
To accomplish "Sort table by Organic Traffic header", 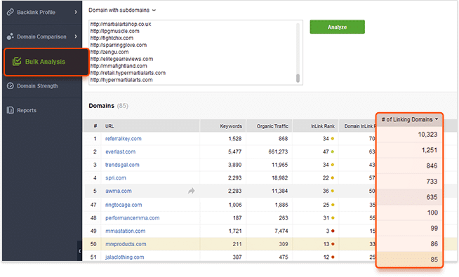I will (x=272, y=126).
